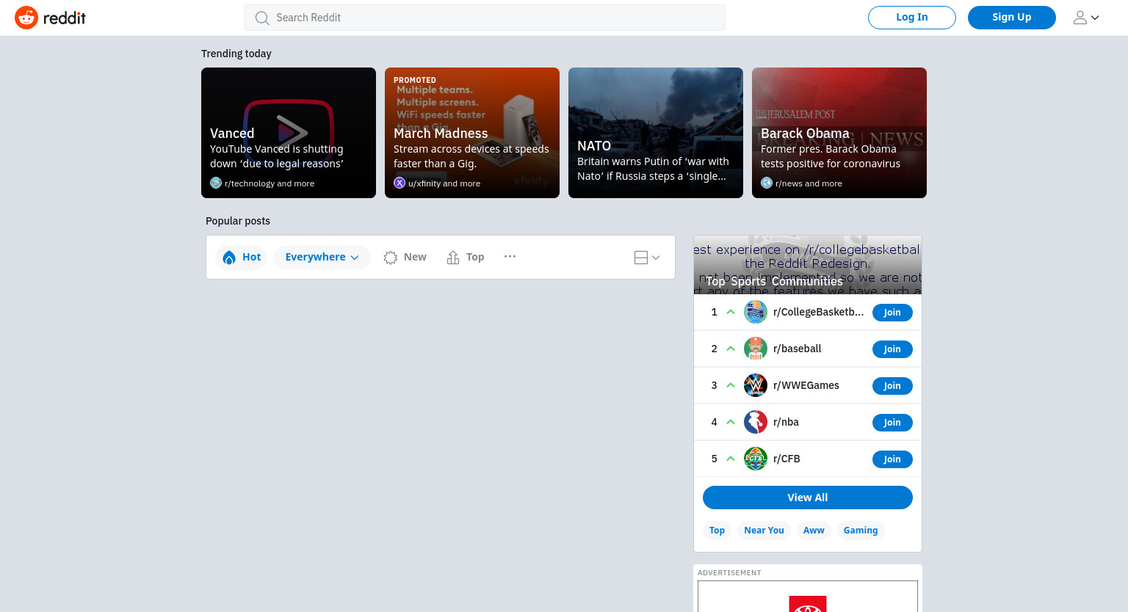
Task: Join the r/baseball community
Action: pyautogui.click(x=892, y=349)
